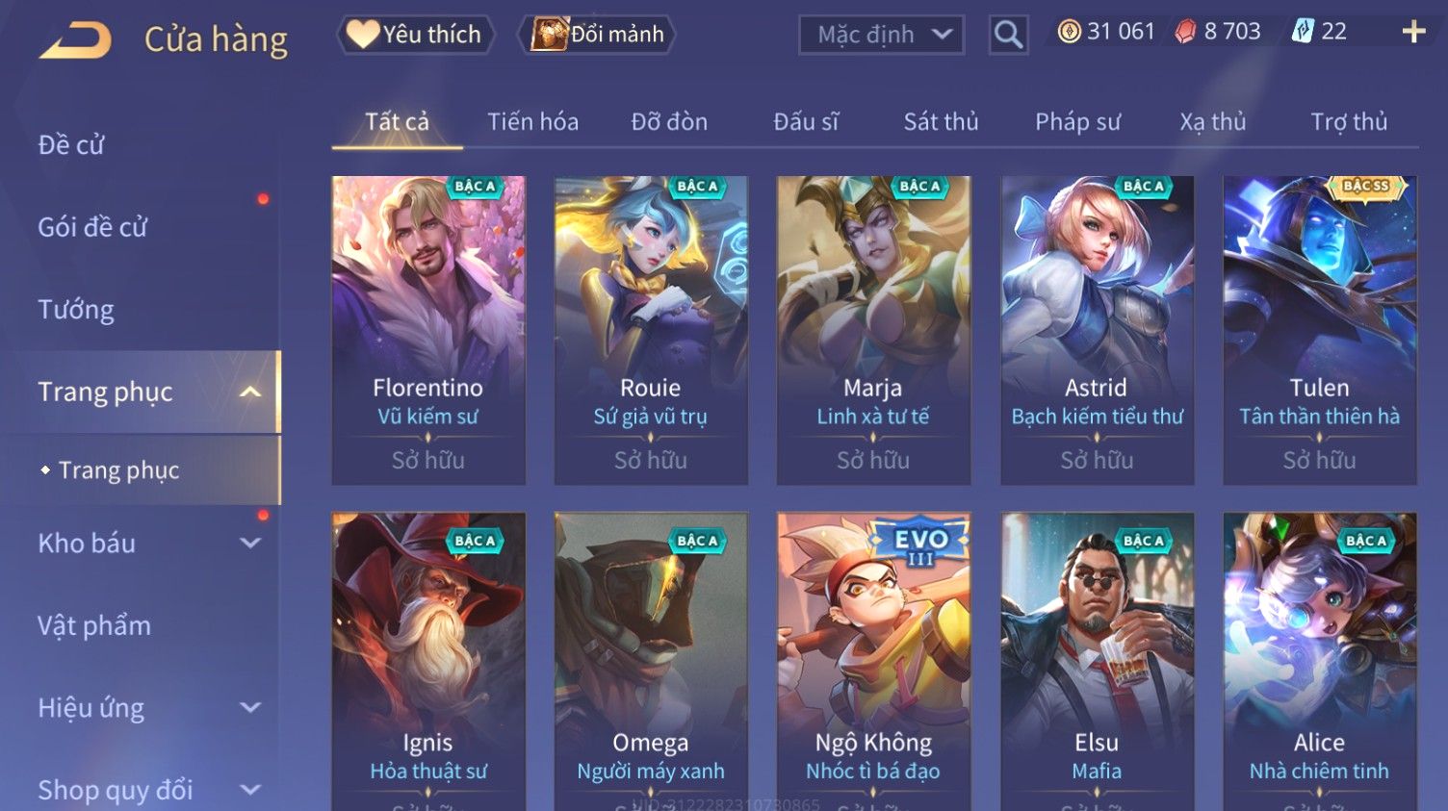Go to Gói đề cử section
The width and height of the screenshot is (1448, 811).
[92, 228]
